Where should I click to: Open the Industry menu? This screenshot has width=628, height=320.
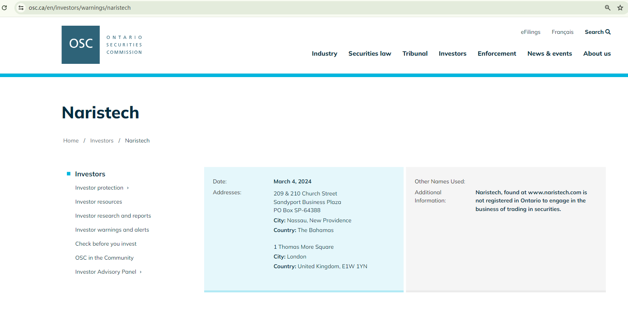324,54
